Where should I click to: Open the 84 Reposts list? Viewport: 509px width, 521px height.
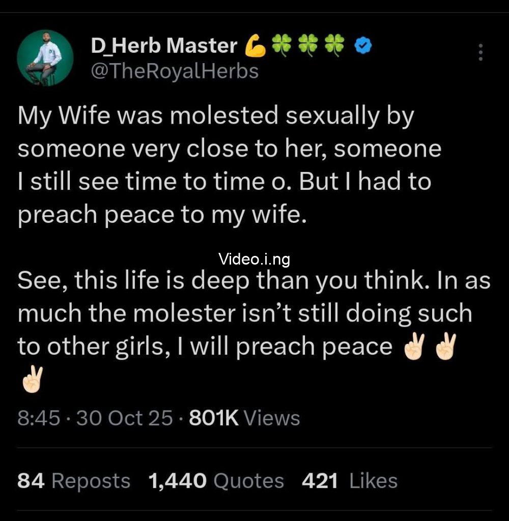coord(74,481)
